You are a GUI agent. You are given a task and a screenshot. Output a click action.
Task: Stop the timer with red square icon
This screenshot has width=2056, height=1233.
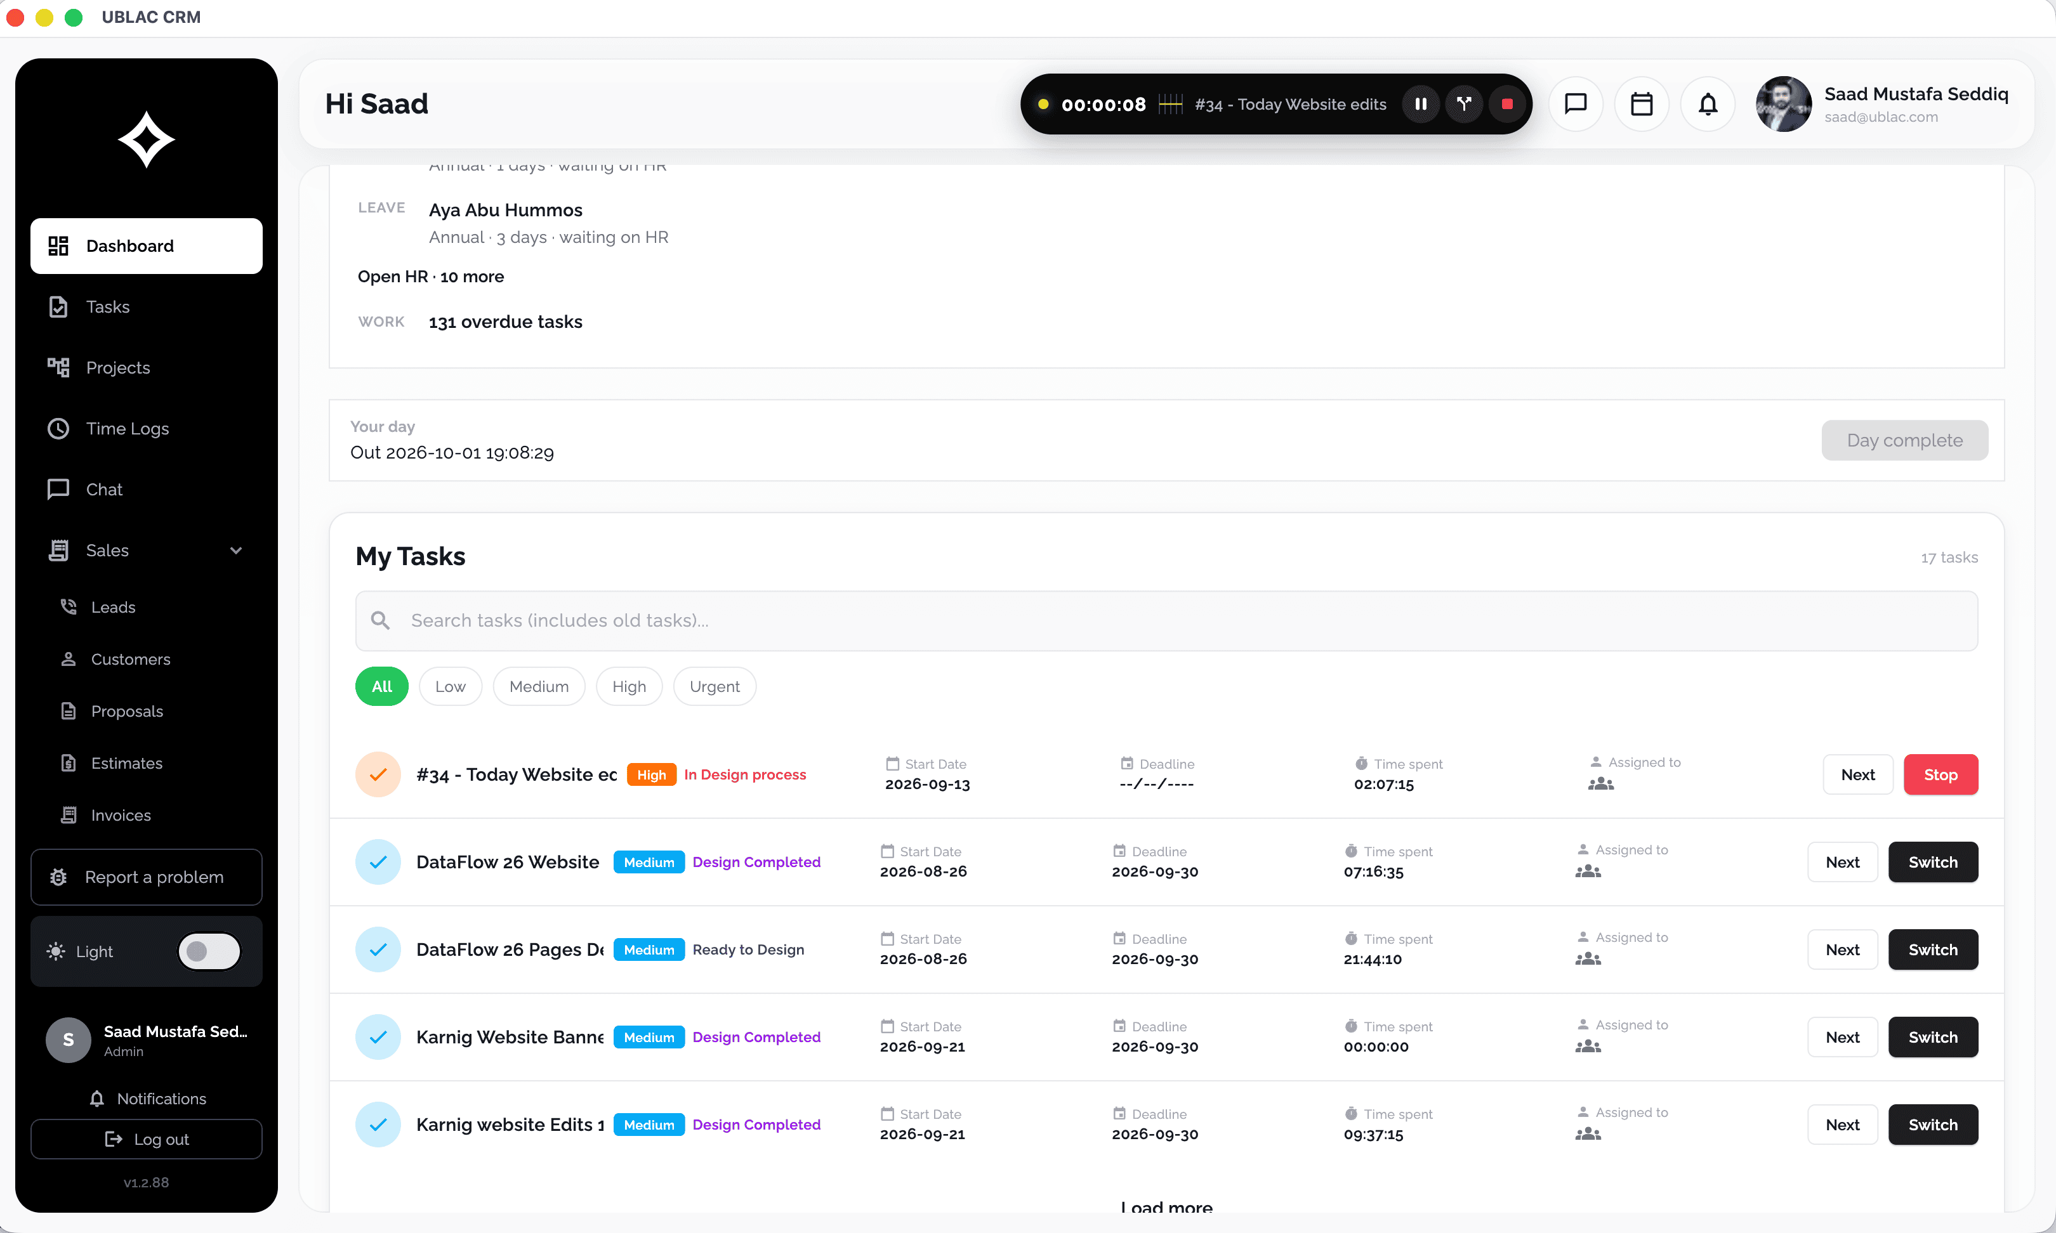[x=1506, y=104]
